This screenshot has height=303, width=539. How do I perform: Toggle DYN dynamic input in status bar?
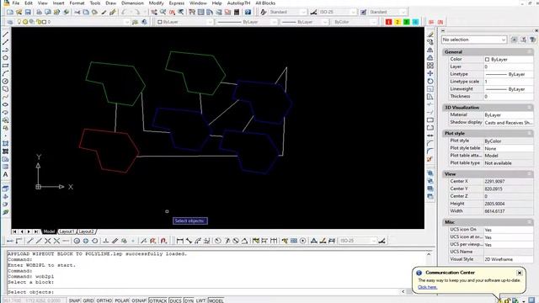pyautogui.click(x=189, y=300)
